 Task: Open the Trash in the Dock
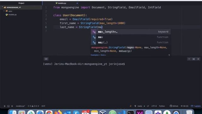tap(189, 112)
